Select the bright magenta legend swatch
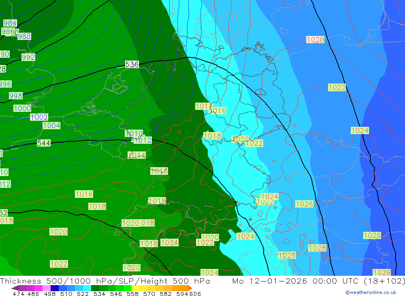 tap(38, 288)
